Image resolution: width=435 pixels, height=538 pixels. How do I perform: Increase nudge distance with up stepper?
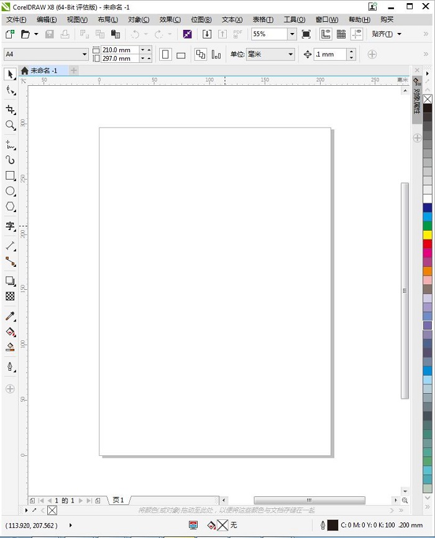[351, 51]
